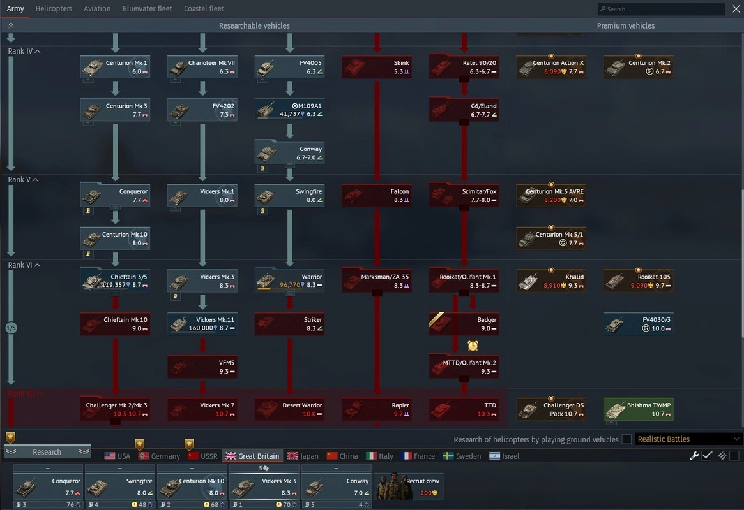Screen dimensions: 744x510
Task: Click the Germany flag icon
Action: click(144, 456)
